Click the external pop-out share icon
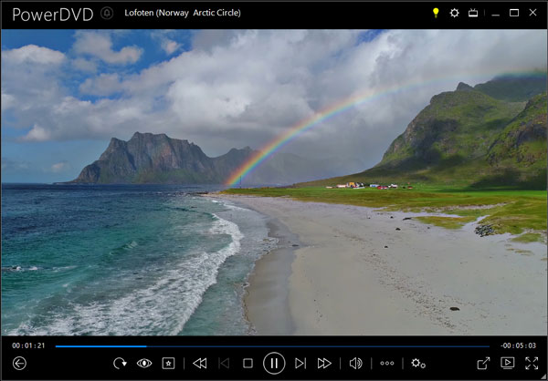Viewport: 548px width, 381px height. (x=483, y=363)
